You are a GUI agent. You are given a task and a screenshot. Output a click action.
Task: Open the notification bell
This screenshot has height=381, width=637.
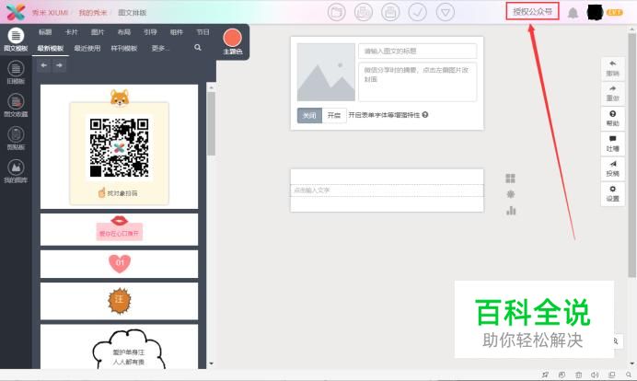[573, 13]
